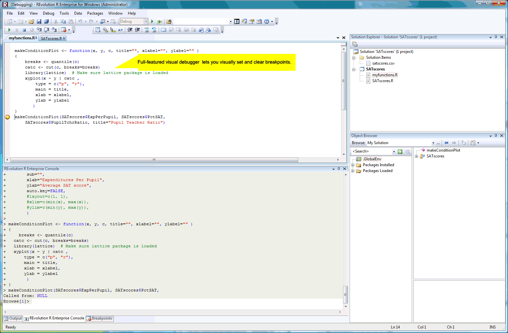Click the green Search go arrow in Object Browser
The width and height of the screenshot is (508, 333).
click(x=400, y=152)
